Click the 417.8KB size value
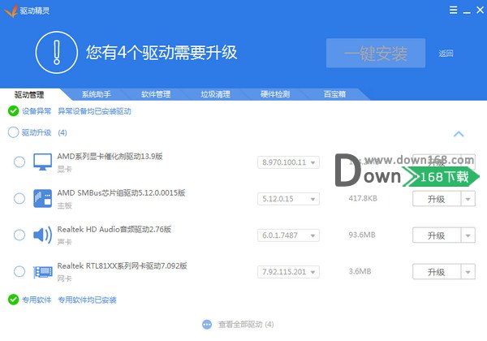 [x=363, y=198]
